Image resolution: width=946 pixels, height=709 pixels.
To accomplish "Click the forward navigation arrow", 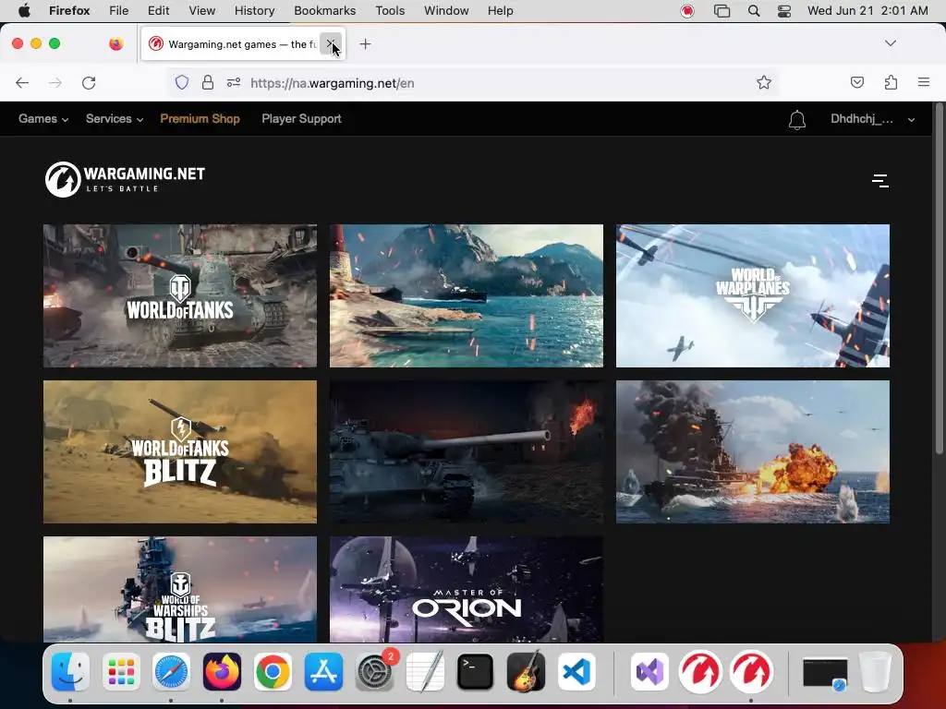I will [55, 82].
